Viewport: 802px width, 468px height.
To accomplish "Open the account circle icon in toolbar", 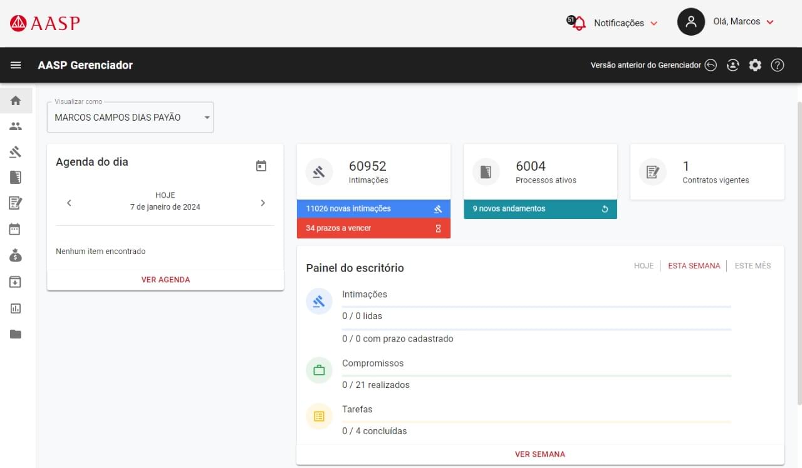I will 732,65.
